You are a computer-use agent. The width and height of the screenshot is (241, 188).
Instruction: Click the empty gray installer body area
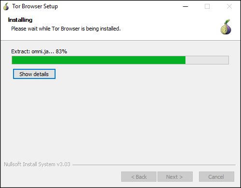pyautogui.click(x=120, y=120)
